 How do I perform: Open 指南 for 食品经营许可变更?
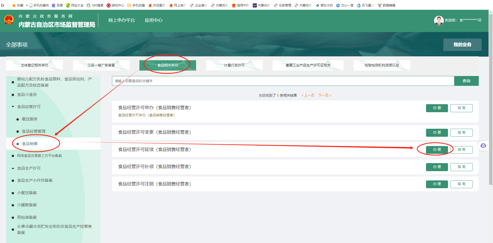coord(461,133)
